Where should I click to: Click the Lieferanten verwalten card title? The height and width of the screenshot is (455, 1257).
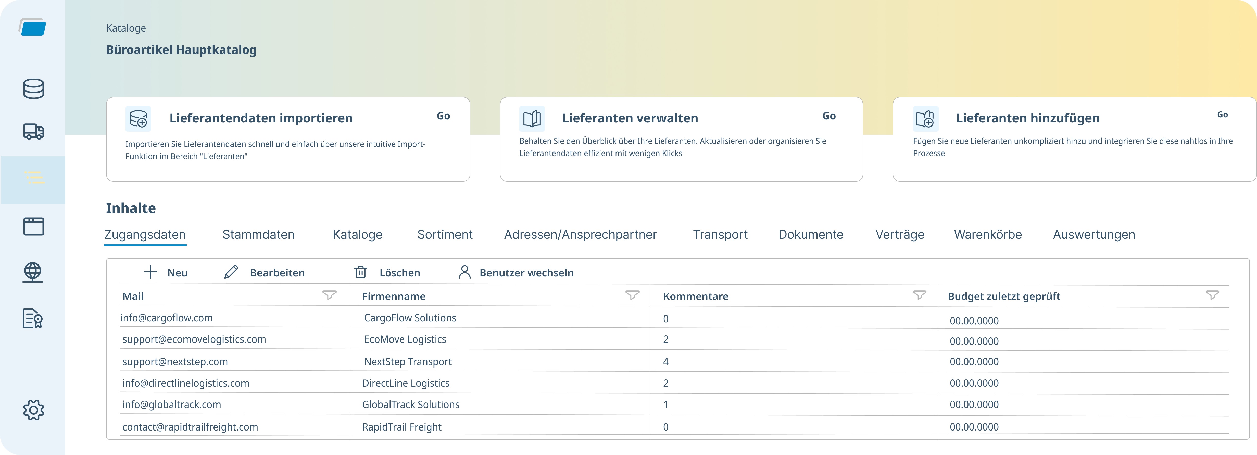[x=630, y=118]
